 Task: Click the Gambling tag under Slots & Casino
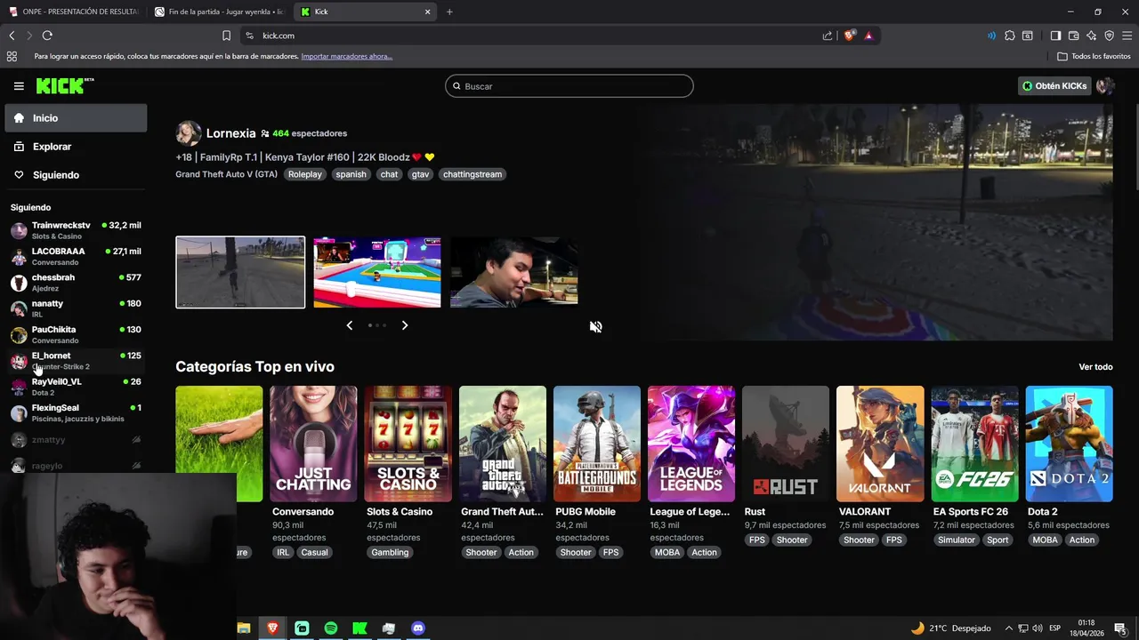click(x=390, y=552)
